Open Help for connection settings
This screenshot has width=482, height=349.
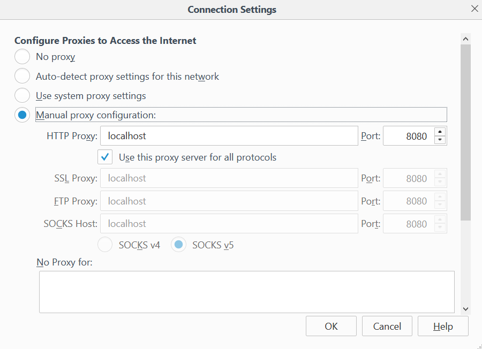pyautogui.click(x=443, y=326)
